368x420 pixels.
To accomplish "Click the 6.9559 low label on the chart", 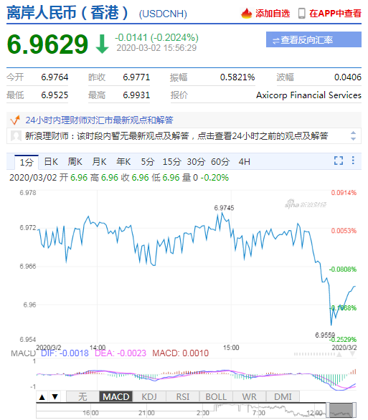I will 325,335.
